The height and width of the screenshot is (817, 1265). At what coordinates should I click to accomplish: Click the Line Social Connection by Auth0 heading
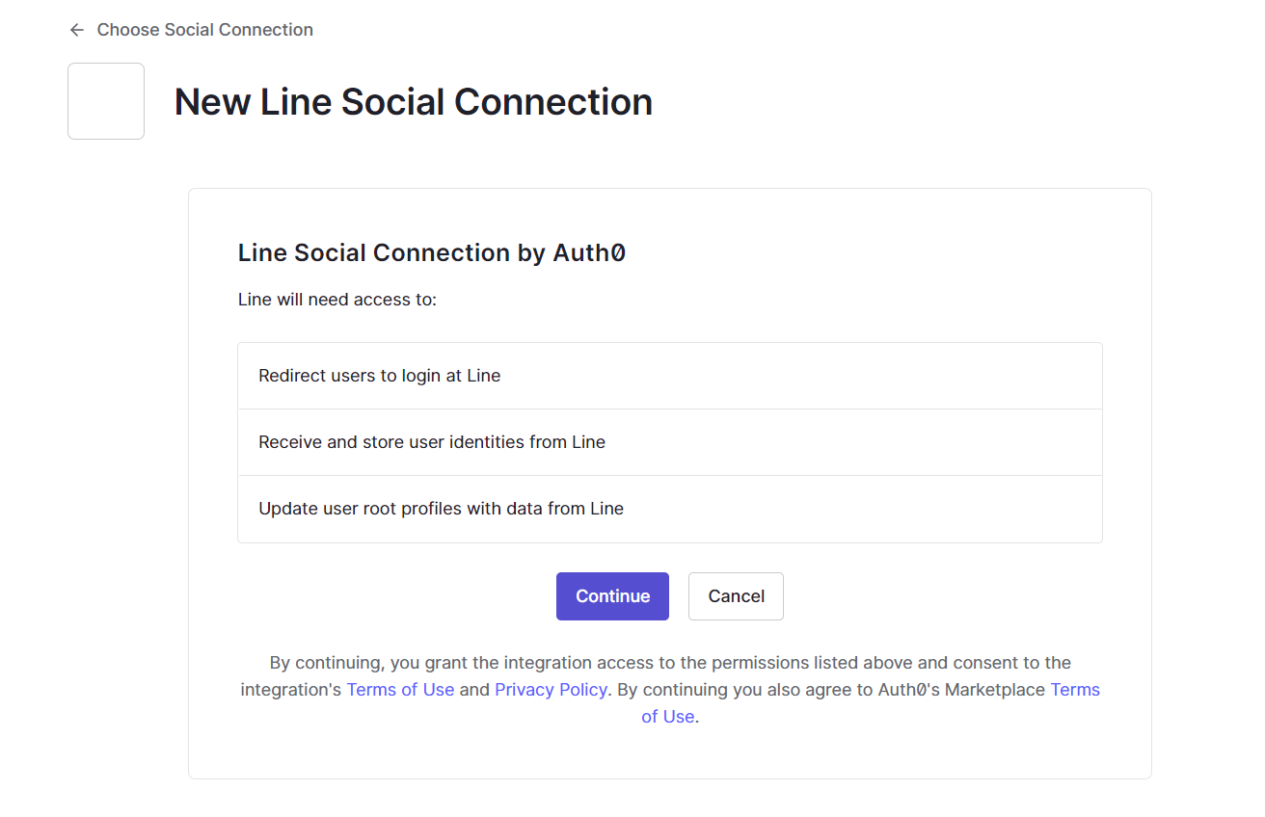click(x=431, y=252)
